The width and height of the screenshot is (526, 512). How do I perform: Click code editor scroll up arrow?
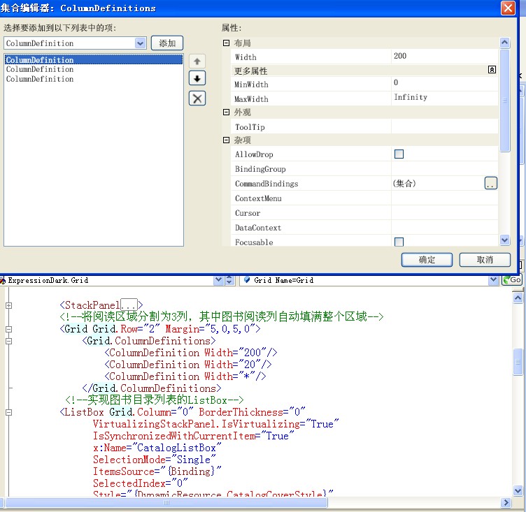tap(518, 298)
